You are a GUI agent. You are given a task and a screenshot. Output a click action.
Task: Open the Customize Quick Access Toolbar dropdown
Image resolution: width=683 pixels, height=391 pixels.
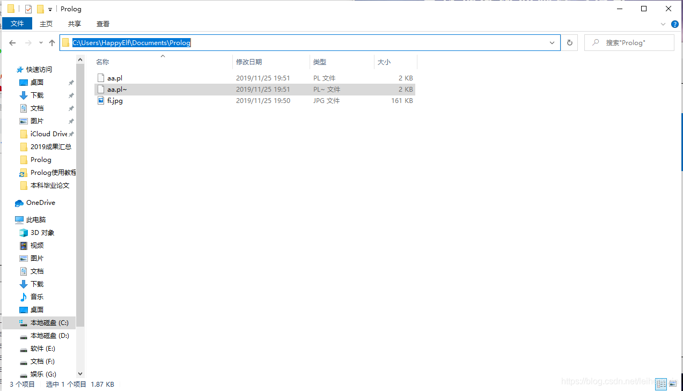coord(49,9)
